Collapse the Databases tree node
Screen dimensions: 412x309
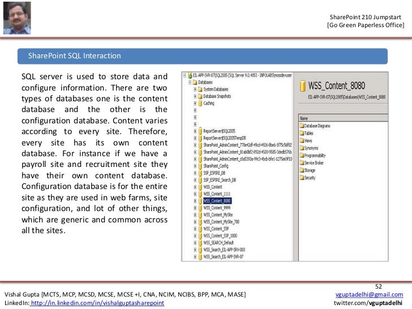point(190,83)
